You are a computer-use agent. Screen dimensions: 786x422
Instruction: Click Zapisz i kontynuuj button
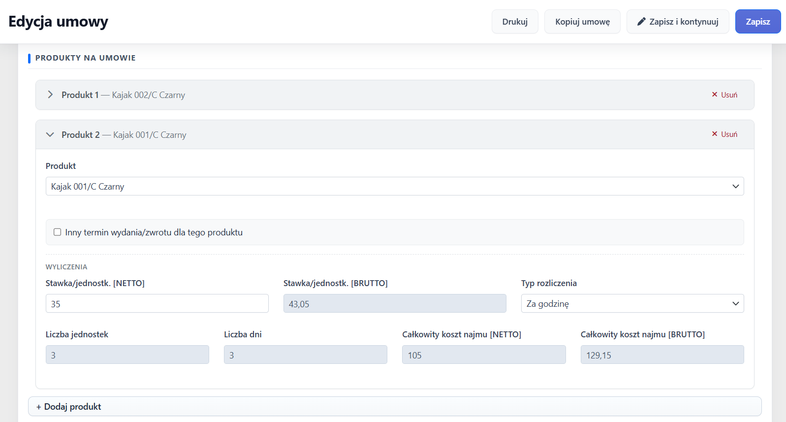point(678,22)
